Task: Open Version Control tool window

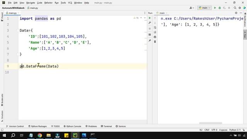Action: tap(15, 126)
